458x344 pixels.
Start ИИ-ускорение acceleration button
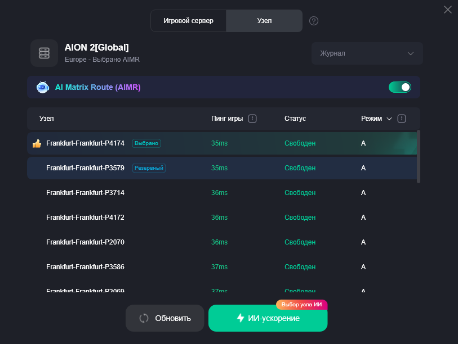tap(268, 318)
